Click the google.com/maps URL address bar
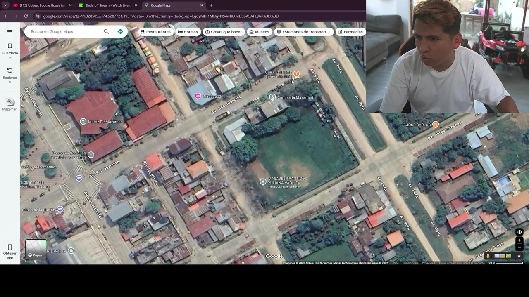This screenshot has height=297, width=529. 161,16
